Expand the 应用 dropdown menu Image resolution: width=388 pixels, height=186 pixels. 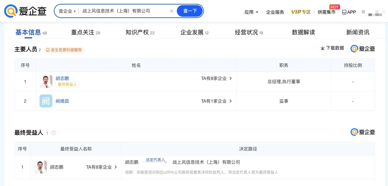(251, 12)
